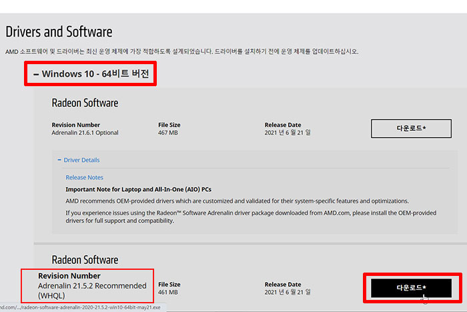
Task: Select text Adrenalin 21.6.1 Optional
Action: coord(85,133)
